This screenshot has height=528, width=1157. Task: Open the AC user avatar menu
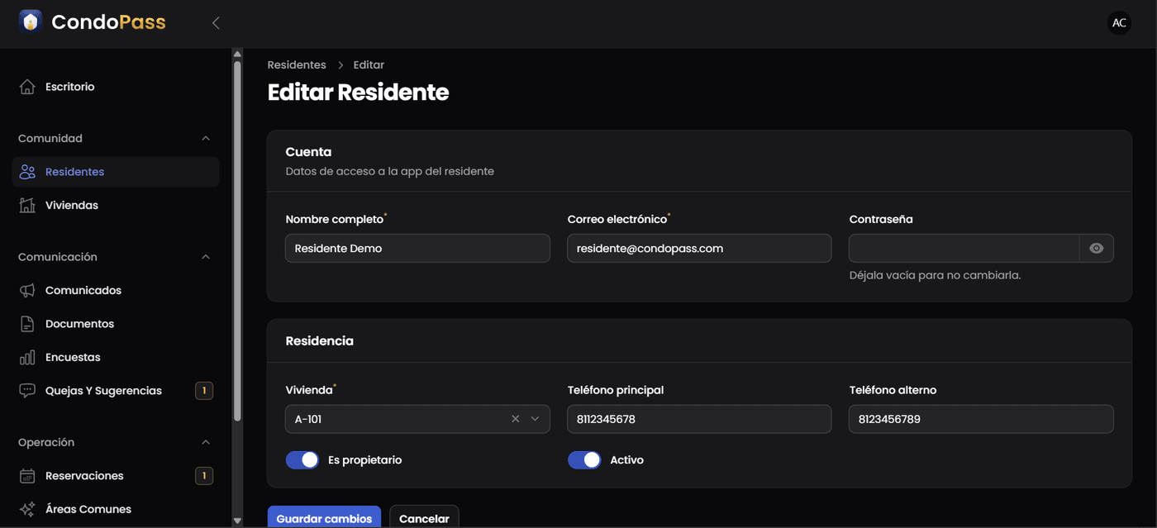click(x=1119, y=23)
